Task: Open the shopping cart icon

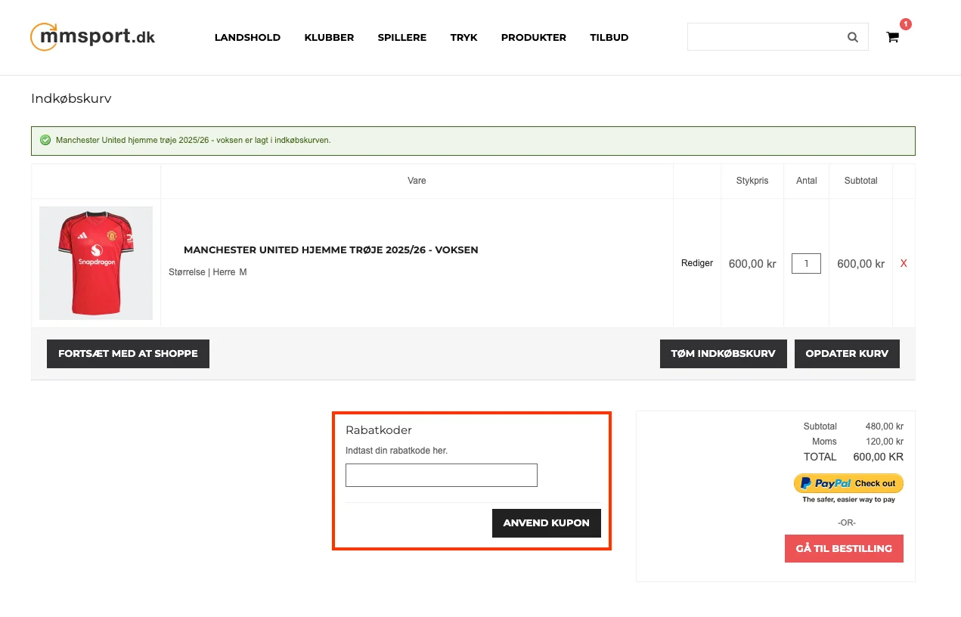Action: click(x=893, y=37)
